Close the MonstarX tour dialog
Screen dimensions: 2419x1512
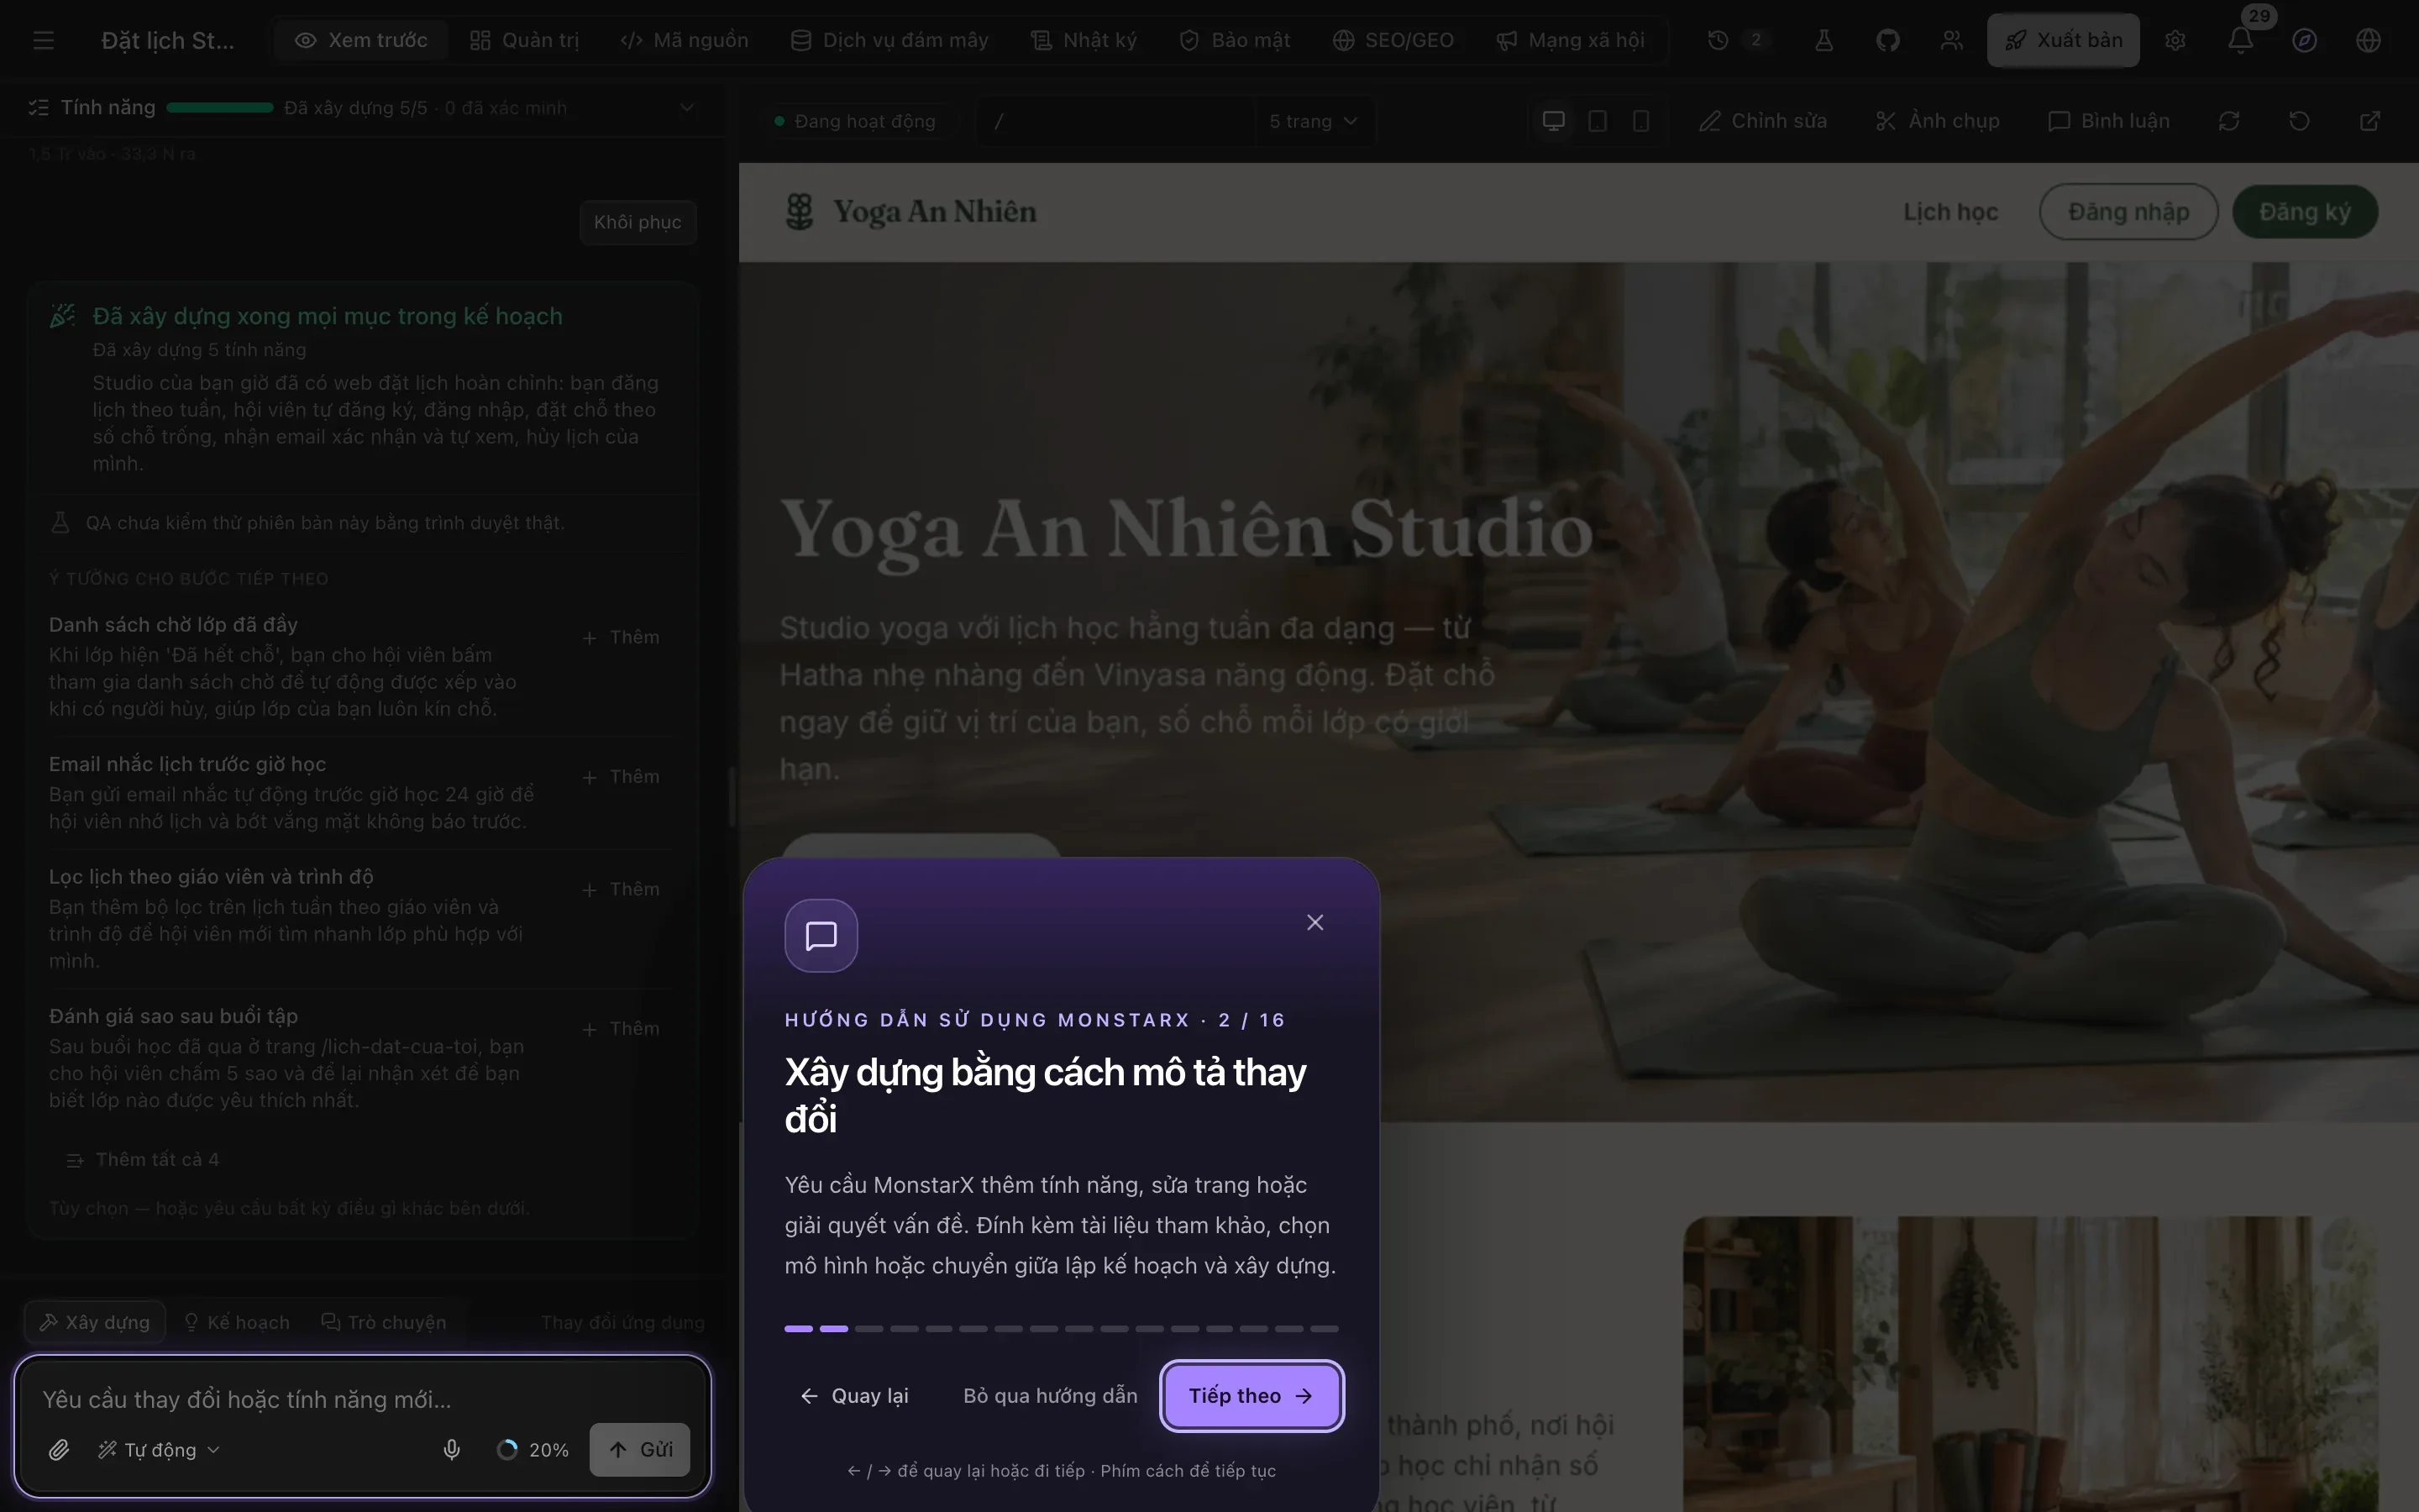tap(1315, 922)
